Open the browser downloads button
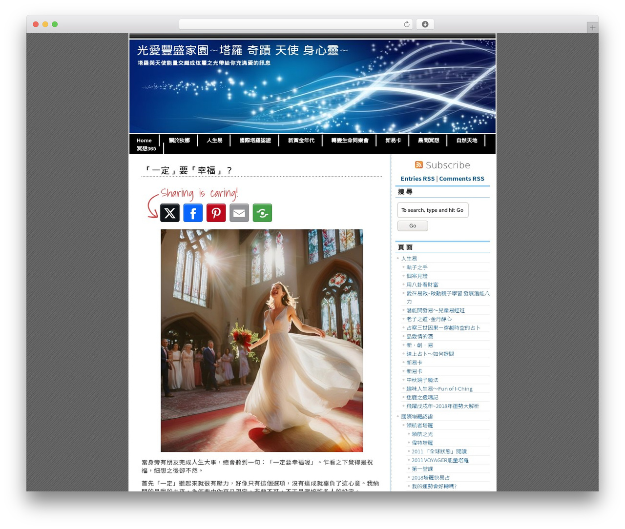 (425, 24)
